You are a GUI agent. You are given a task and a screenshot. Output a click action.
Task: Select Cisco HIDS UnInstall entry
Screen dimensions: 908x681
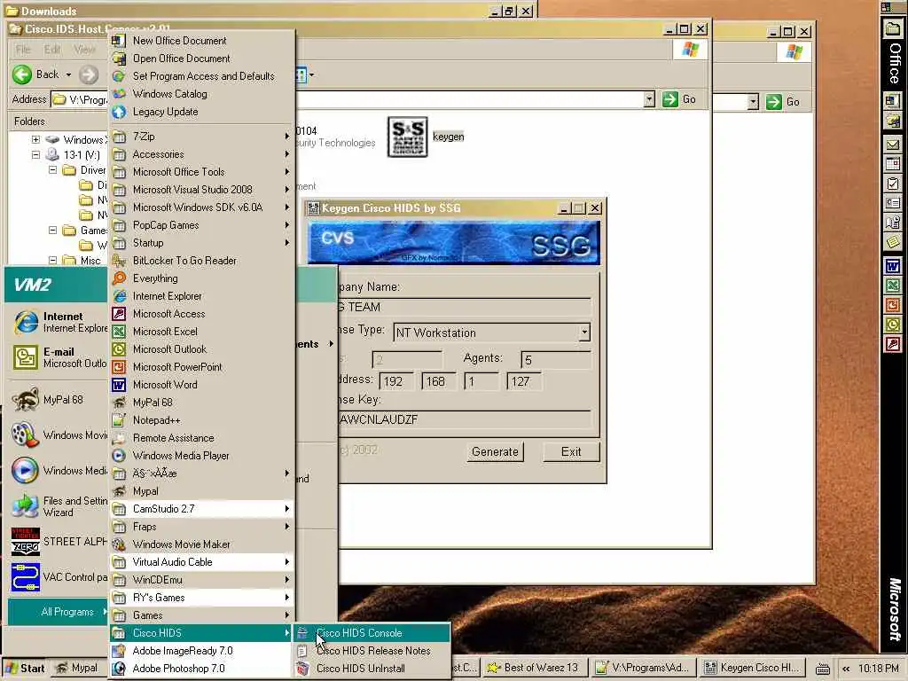(372, 669)
